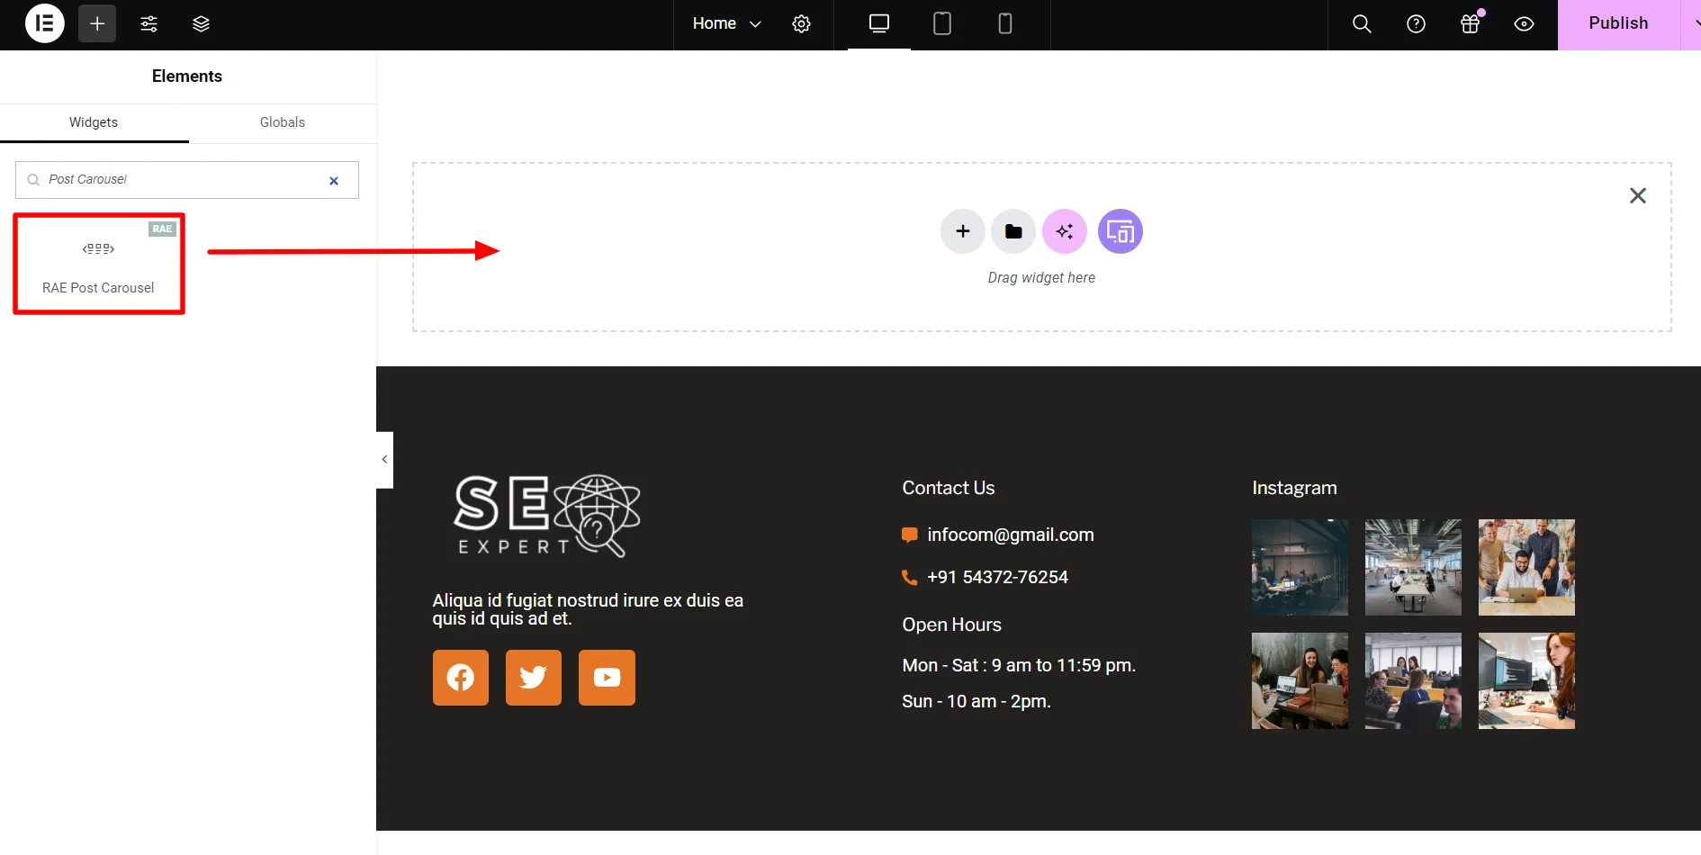Expand the Publish options arrow

click(1691, 23)
